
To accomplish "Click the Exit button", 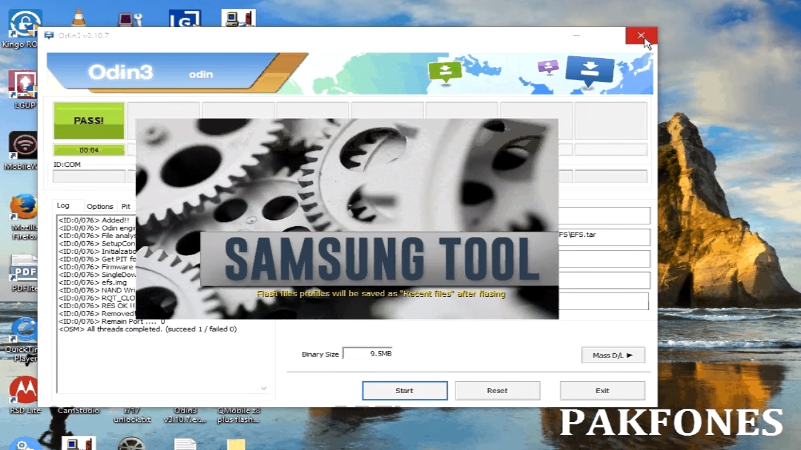I will coord(603,391).
